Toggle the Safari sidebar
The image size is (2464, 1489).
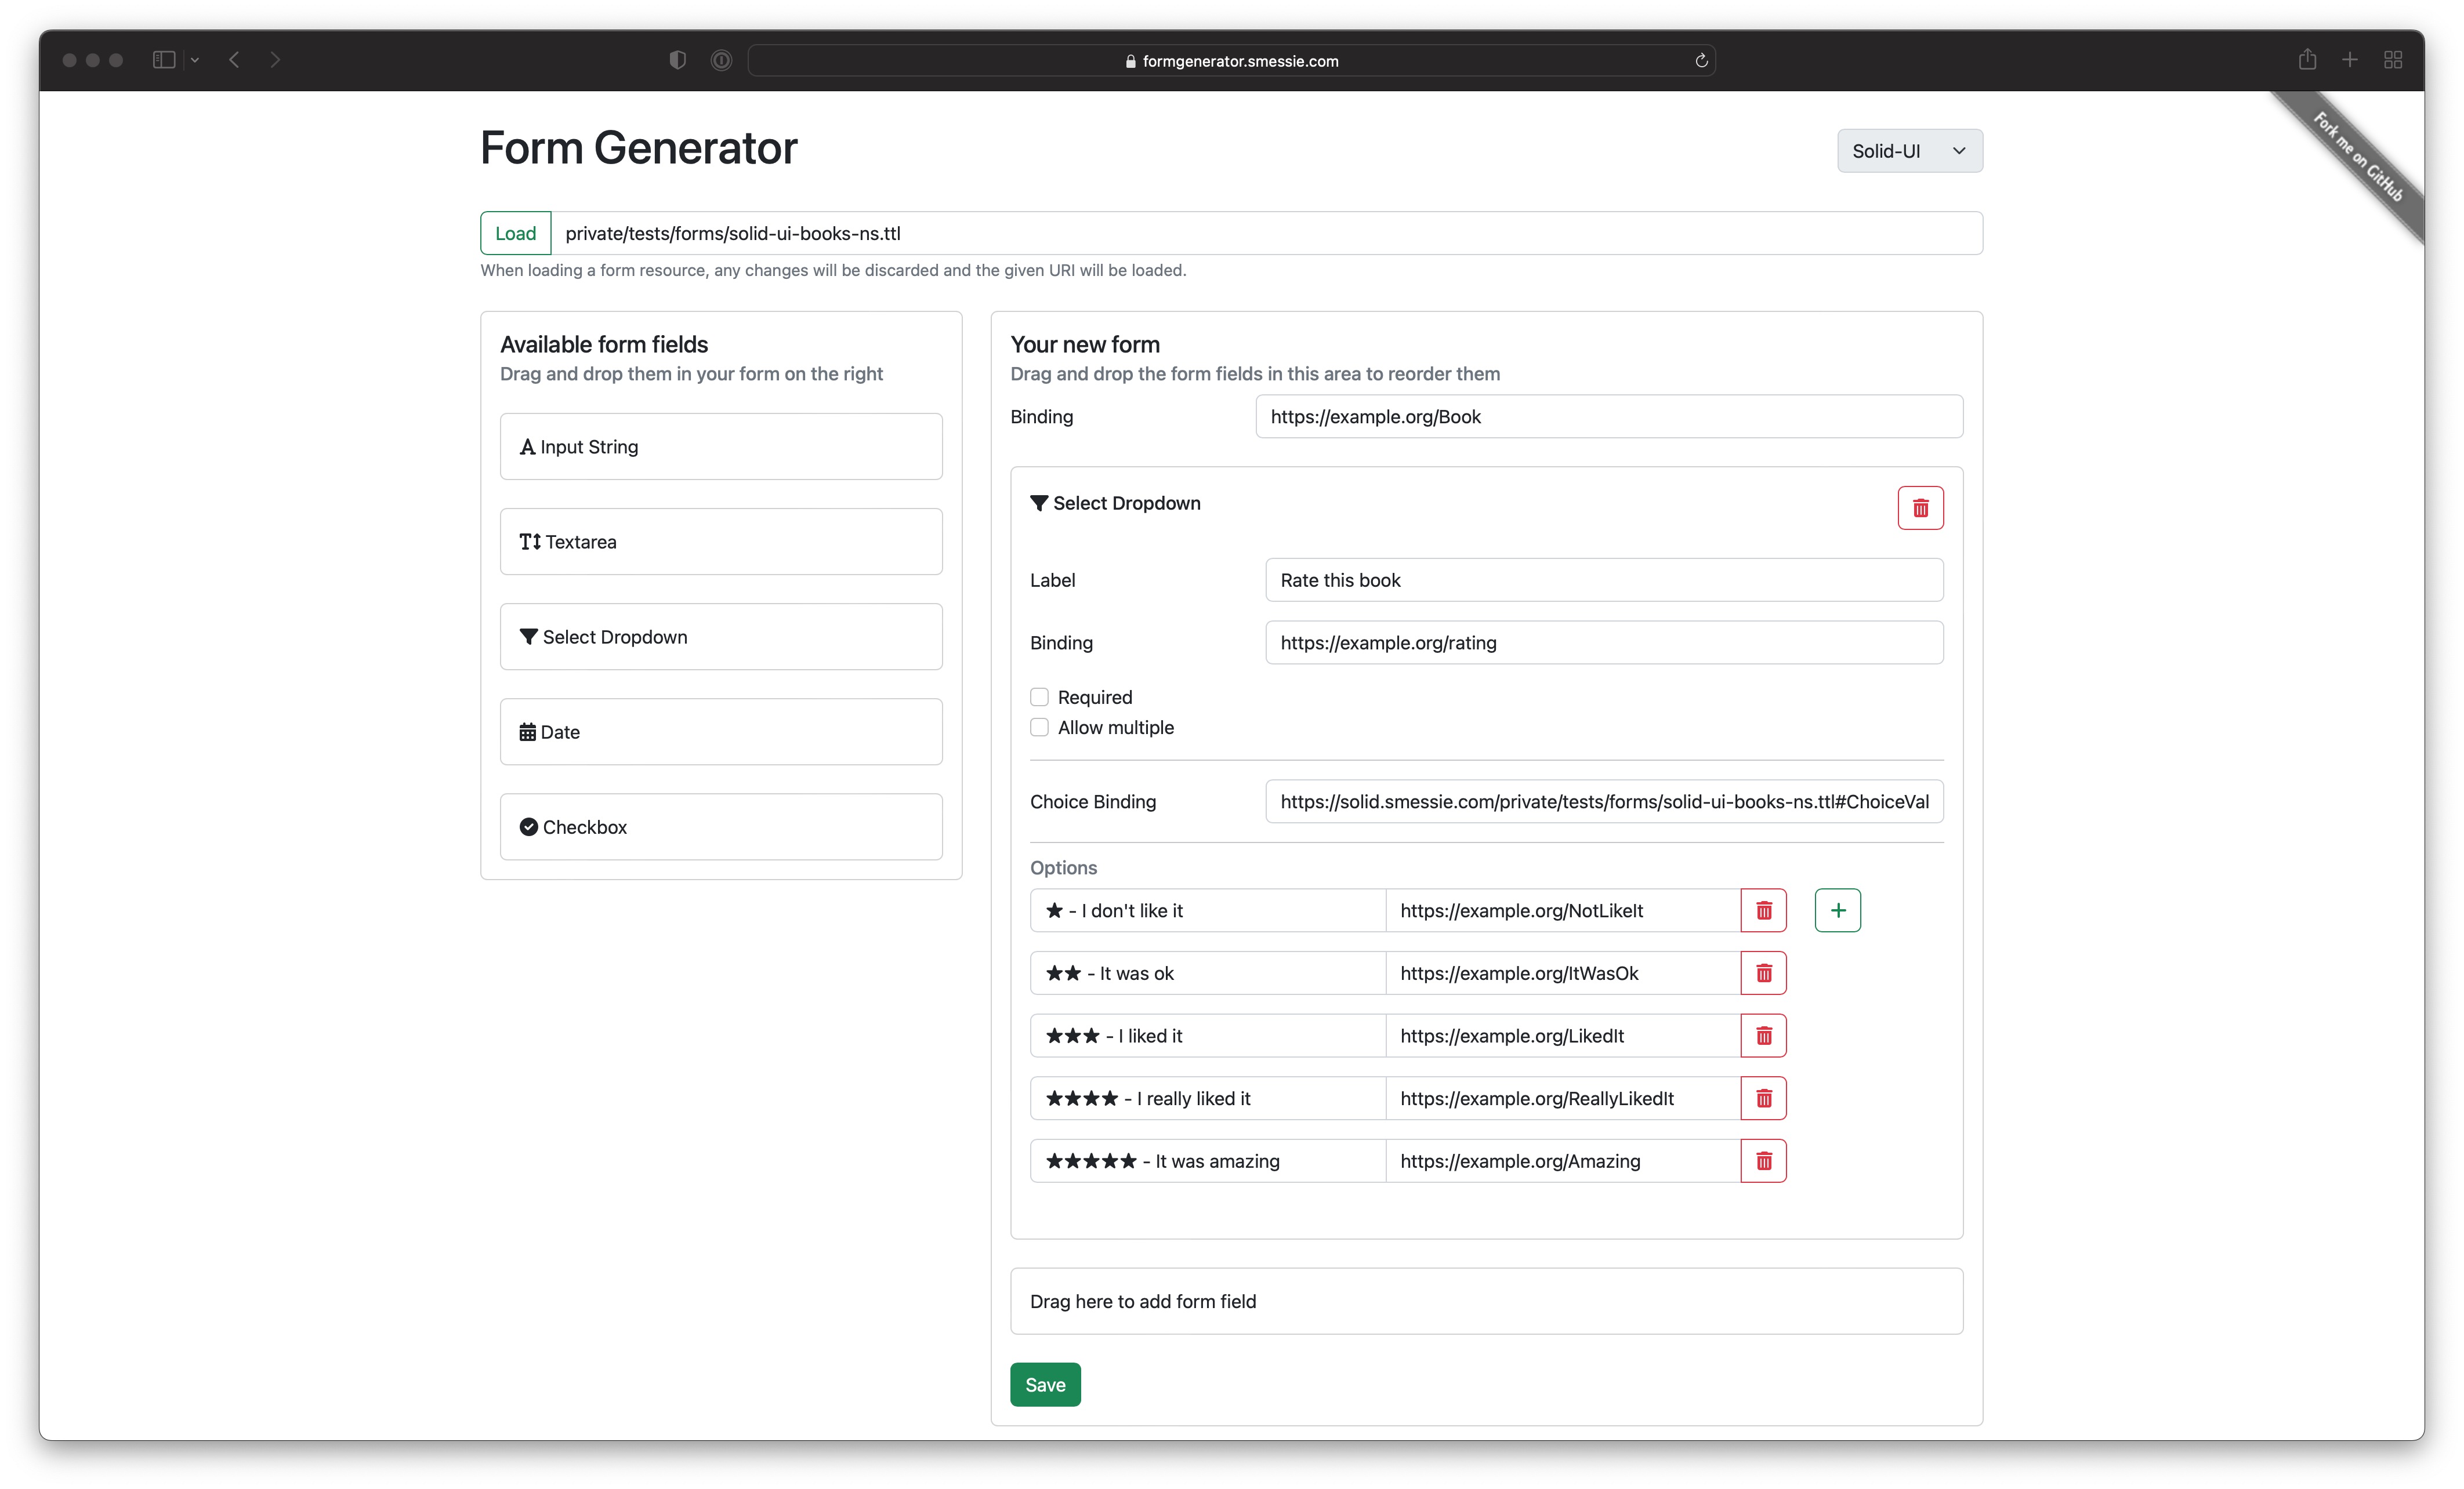tap(164, 60)
